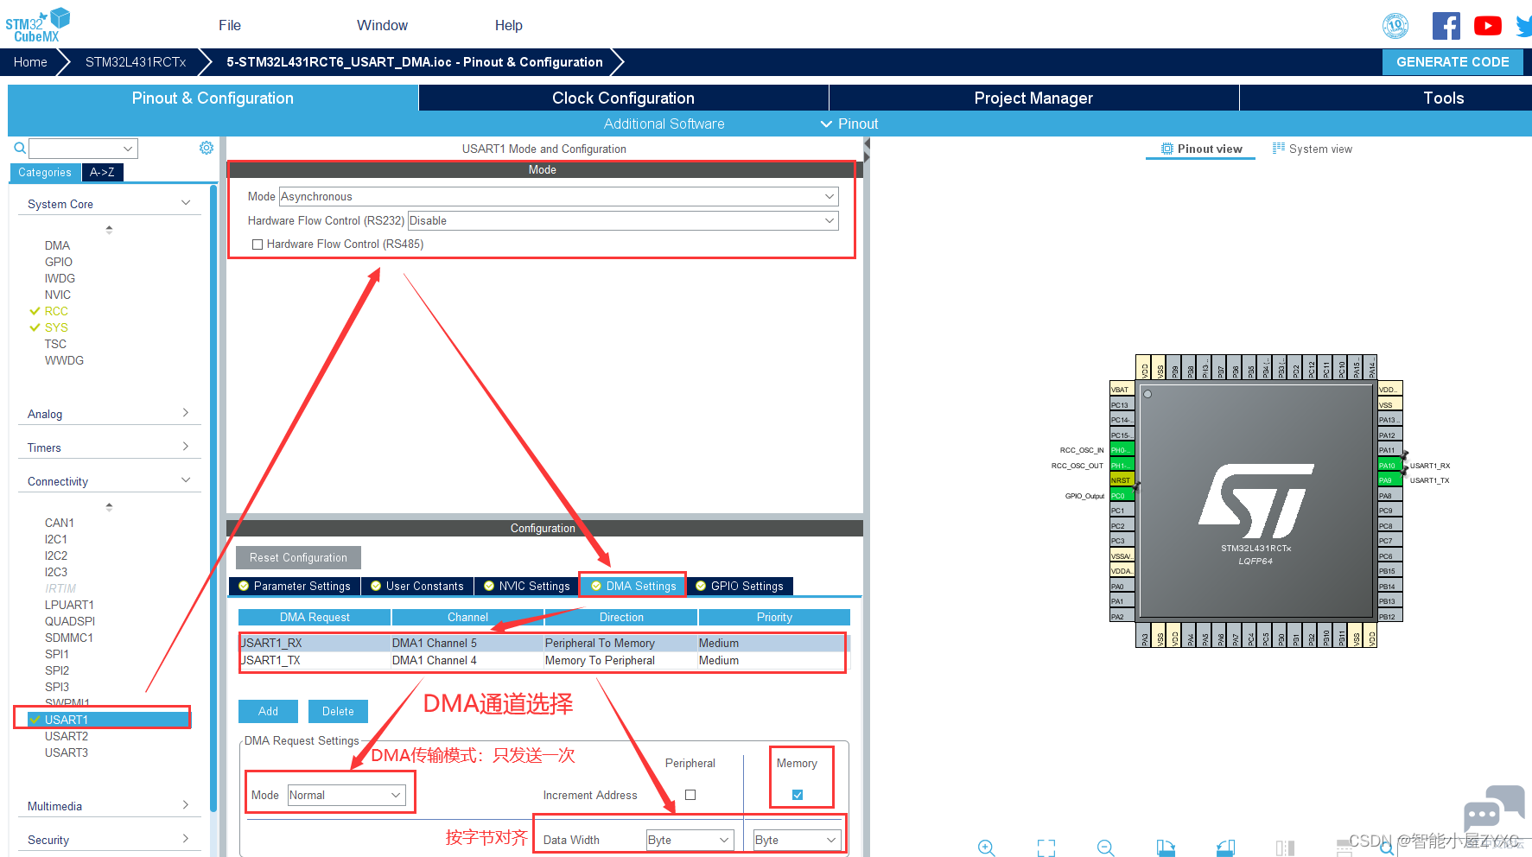The image size is (1532, 857).
Task: Click the category search input field
Action: (x=83, y=149)
